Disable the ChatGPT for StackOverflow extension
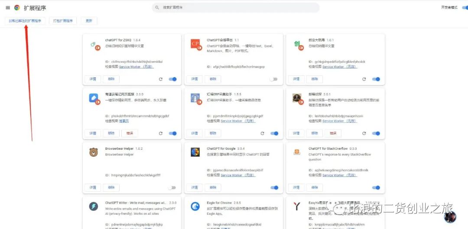This screenshot has height=229, width=468. click(376, 187)
